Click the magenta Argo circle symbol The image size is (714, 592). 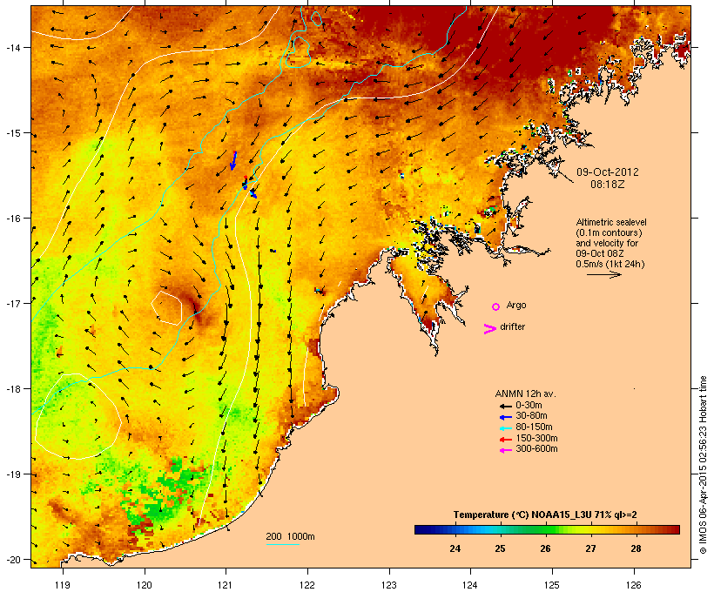496,306
